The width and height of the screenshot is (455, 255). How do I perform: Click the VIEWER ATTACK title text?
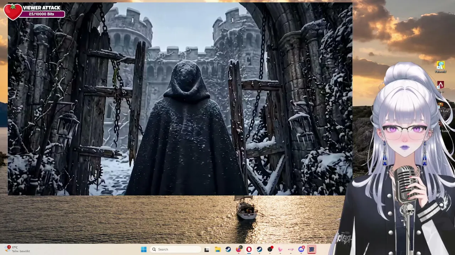[x=42, y=7]
